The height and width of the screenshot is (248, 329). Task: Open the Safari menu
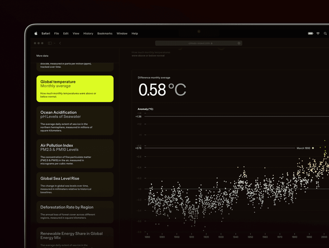point(46,33)
